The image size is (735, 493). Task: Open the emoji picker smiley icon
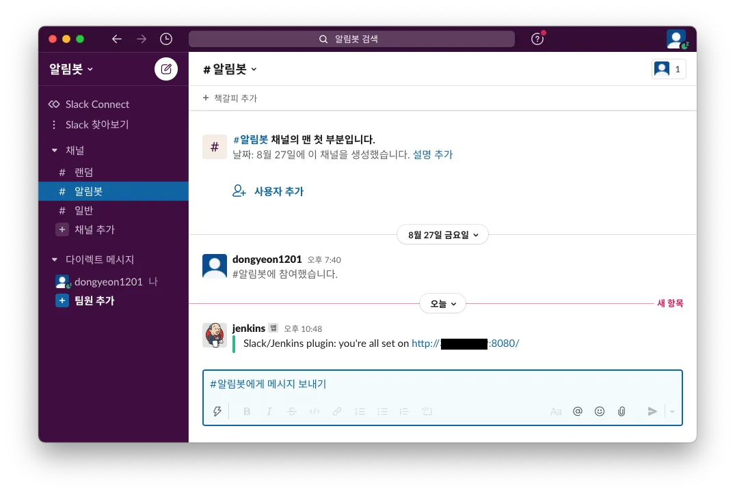click(x=600, y=411)
